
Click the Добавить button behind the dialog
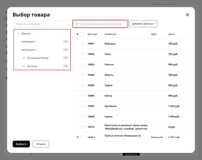(x=131, y=154)
